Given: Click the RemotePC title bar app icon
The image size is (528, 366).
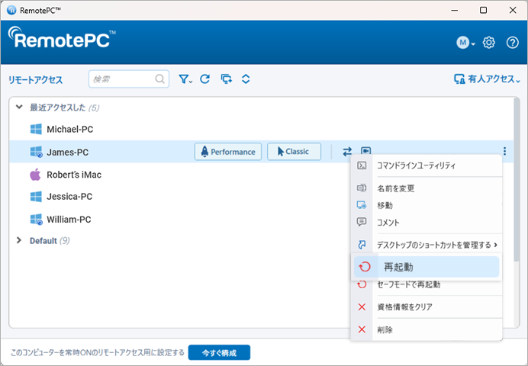Looking at the screenshot, I should coord(11,11).
